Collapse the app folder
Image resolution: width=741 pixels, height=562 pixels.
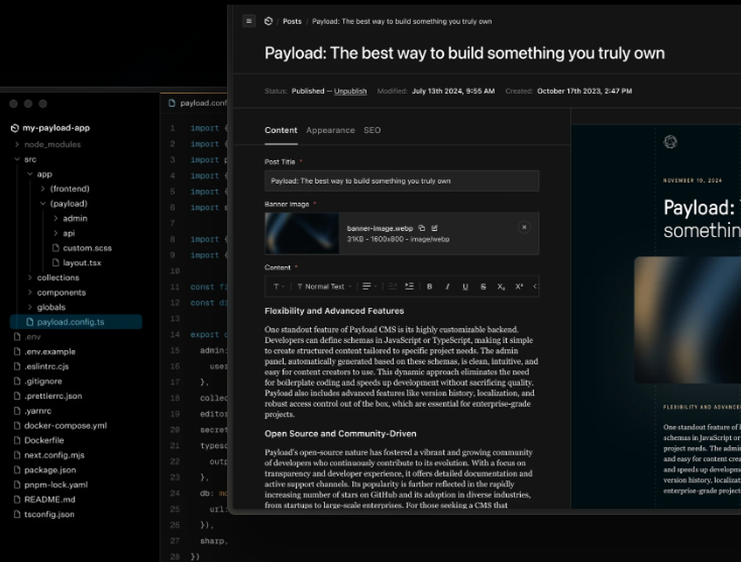pos(39,174)
